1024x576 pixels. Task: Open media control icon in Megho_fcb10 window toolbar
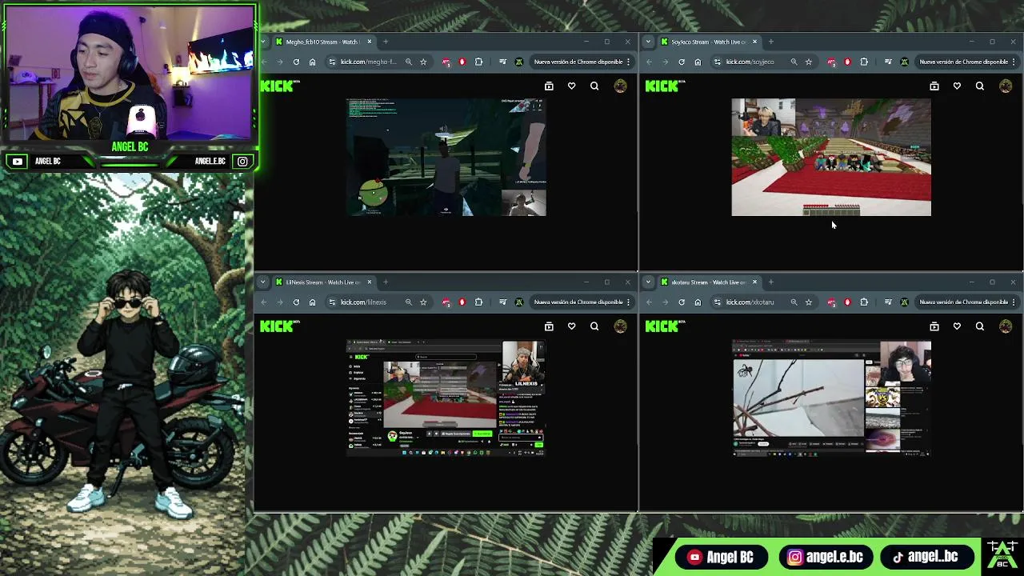[502, 62]
